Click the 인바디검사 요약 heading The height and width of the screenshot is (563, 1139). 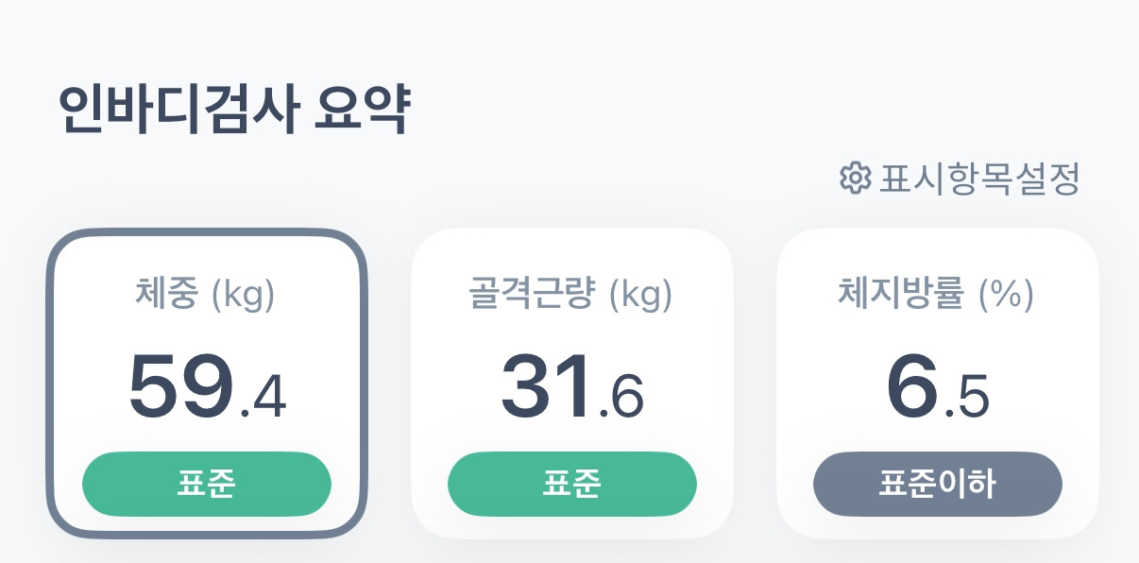coord(233,110)
